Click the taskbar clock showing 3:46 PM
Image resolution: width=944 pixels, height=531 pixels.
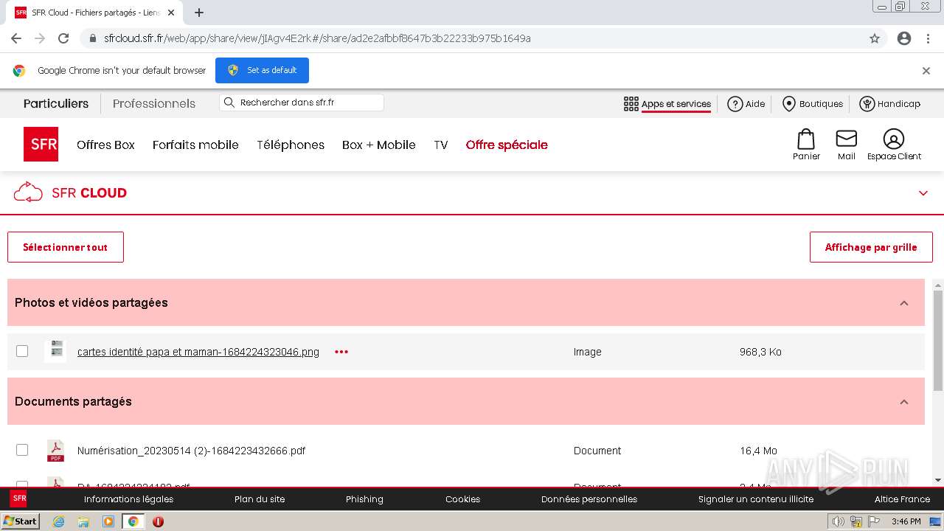click(x=906, y=521)
